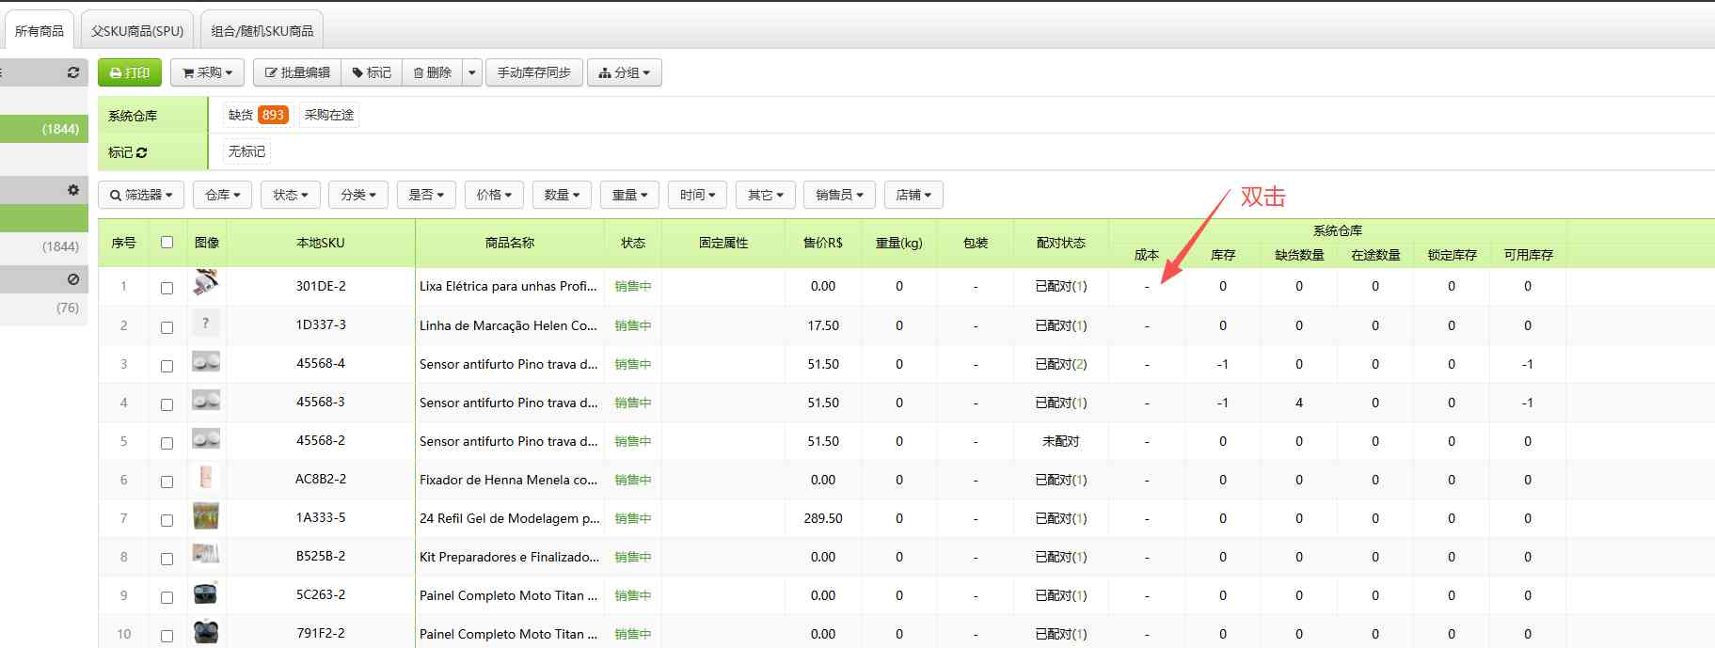Open the gear settings icon in sidebar

click(73, 190)
